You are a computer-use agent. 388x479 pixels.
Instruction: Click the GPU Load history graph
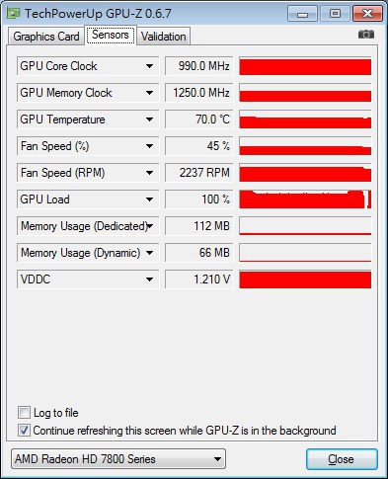(305, 200)
